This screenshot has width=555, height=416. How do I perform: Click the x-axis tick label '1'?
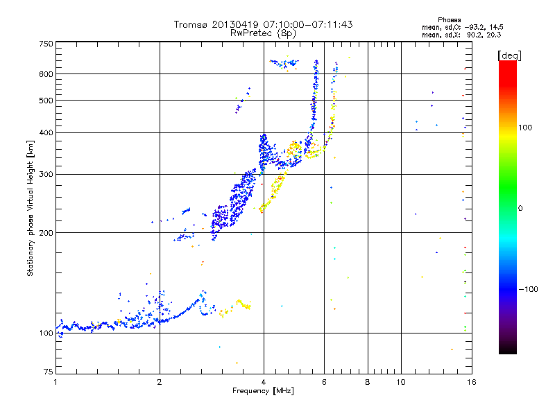55,382
